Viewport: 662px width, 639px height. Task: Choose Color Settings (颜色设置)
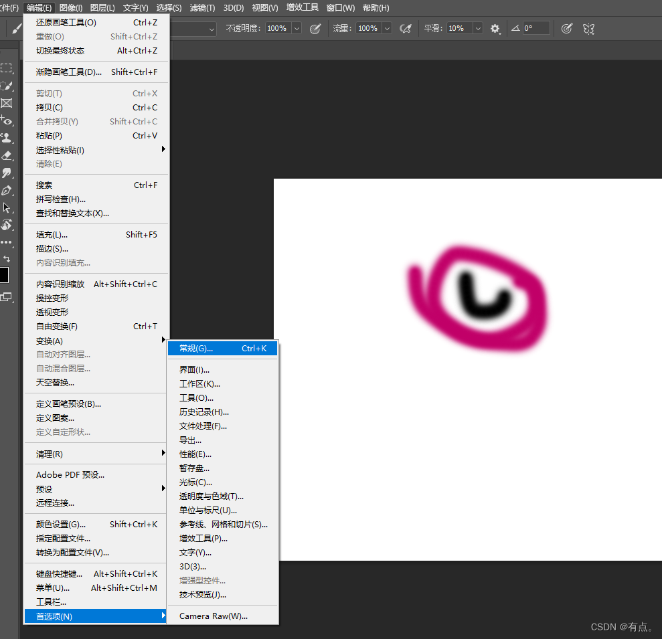pos(96,524)
